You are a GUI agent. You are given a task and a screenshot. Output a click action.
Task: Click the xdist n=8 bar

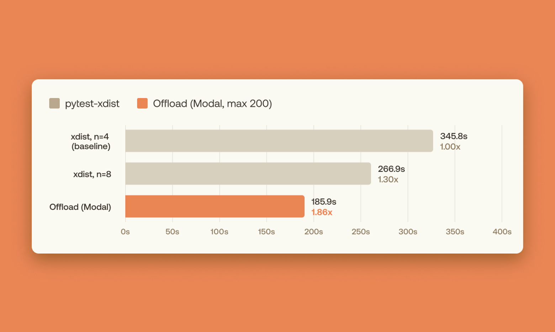248,173
